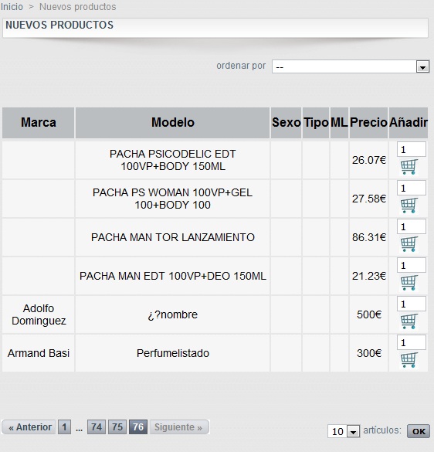Click the 300€ price
Image resolution: width=434 pixels, height=452 pixels.
[x=369, y=353]
